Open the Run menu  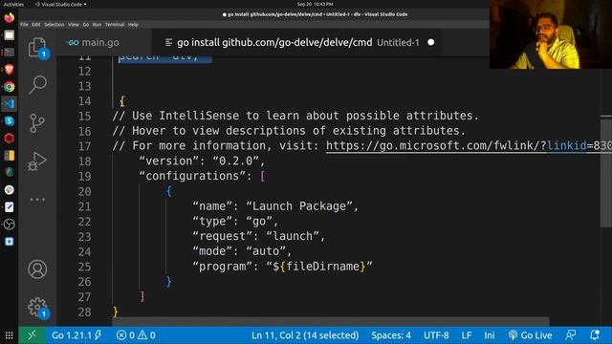[x=97, y=25]
